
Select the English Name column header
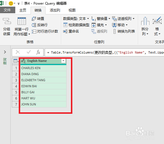(x=44, y=61)
